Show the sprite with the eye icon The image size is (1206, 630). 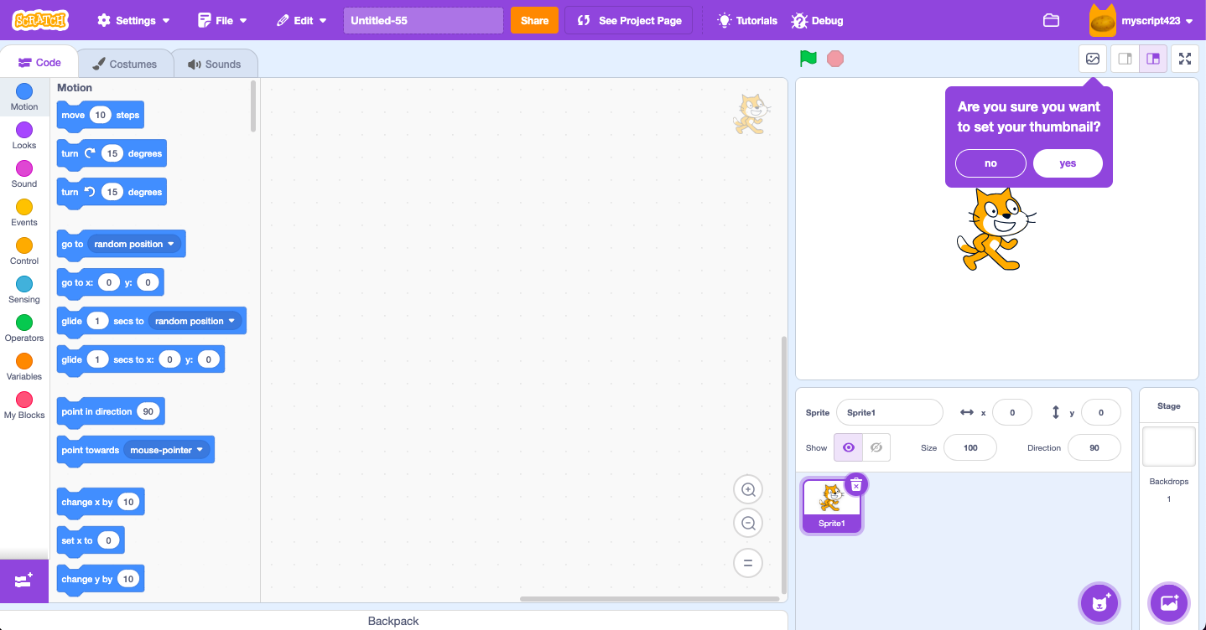pyautogui.click(x=848, y=447)
